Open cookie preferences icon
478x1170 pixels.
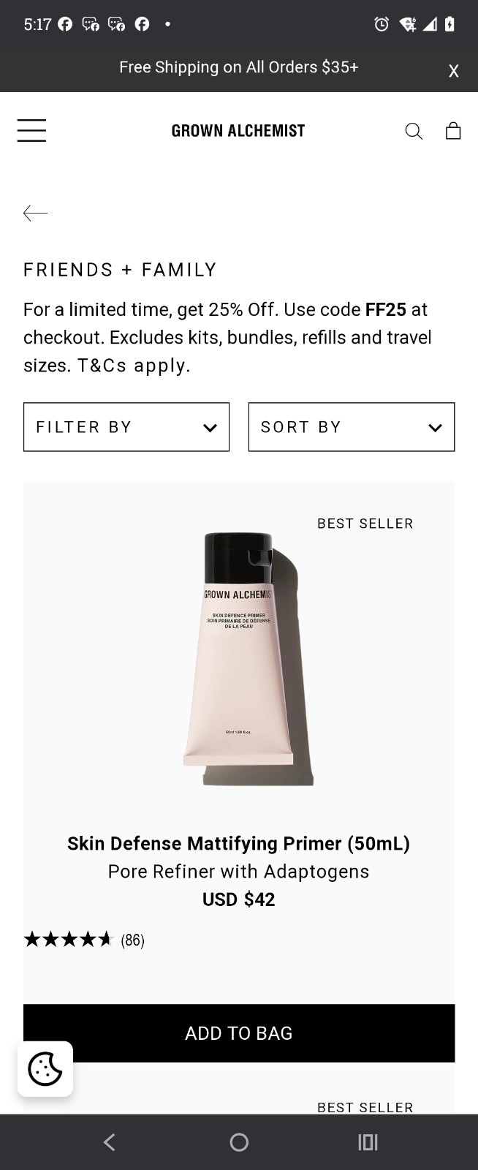pyautogui.click(x=45, y=1068)
